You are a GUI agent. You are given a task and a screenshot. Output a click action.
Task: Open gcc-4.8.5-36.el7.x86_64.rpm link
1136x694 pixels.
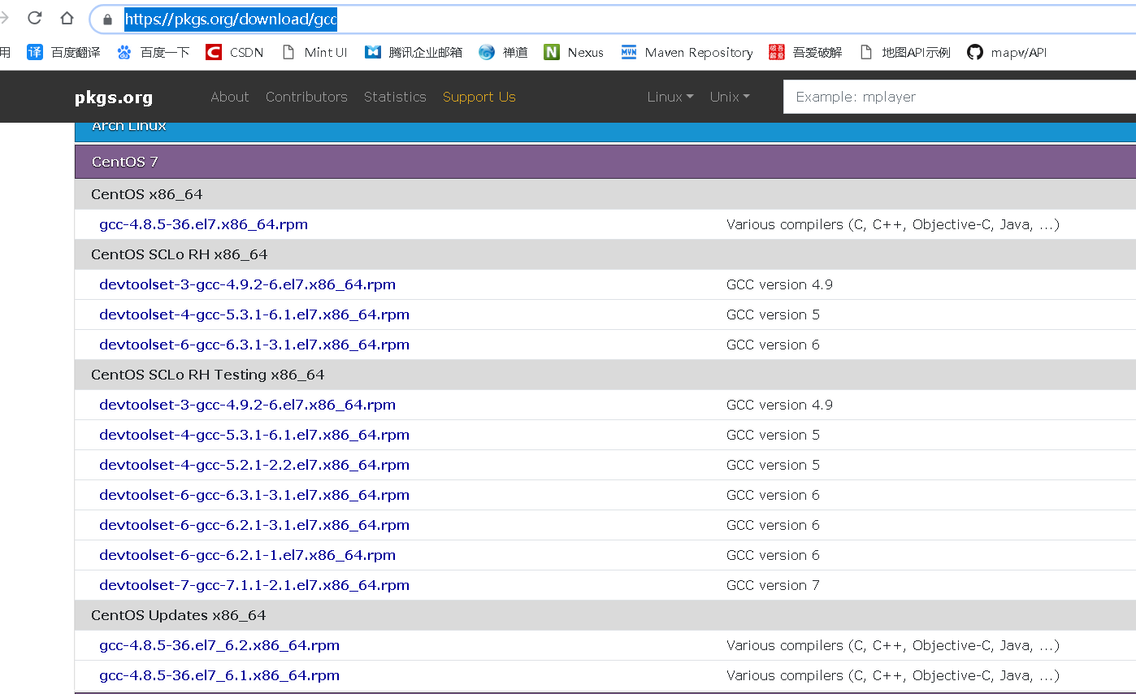click(x=203, y=224)
